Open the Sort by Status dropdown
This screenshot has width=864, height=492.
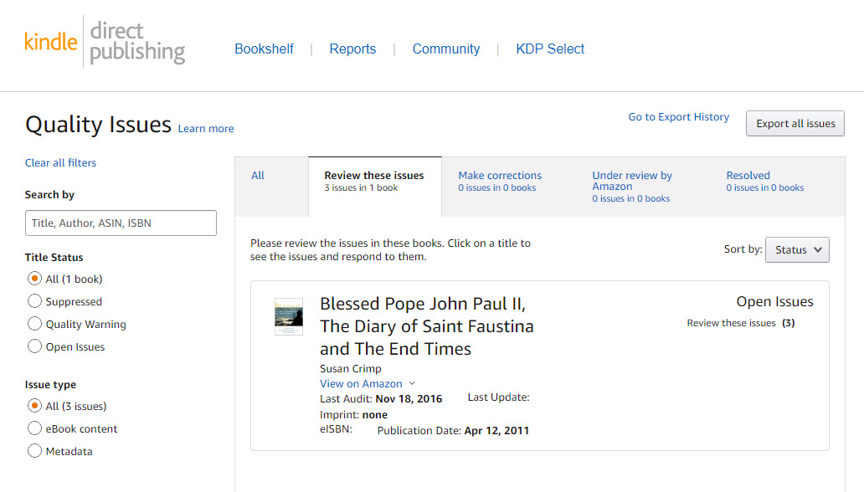click(x=797, y=249)
